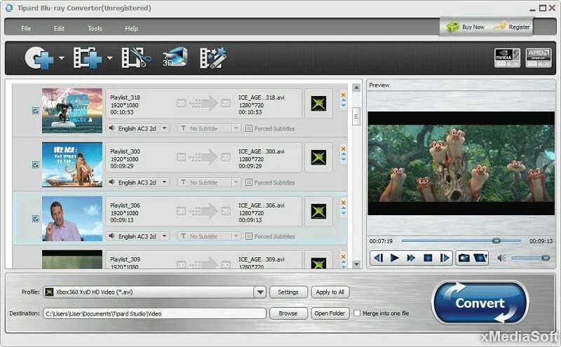The width and height of the screenshot is (561, 347).
Task: Open subtitle dropdown for Playlist_300
Action: [x=236, y=182]
